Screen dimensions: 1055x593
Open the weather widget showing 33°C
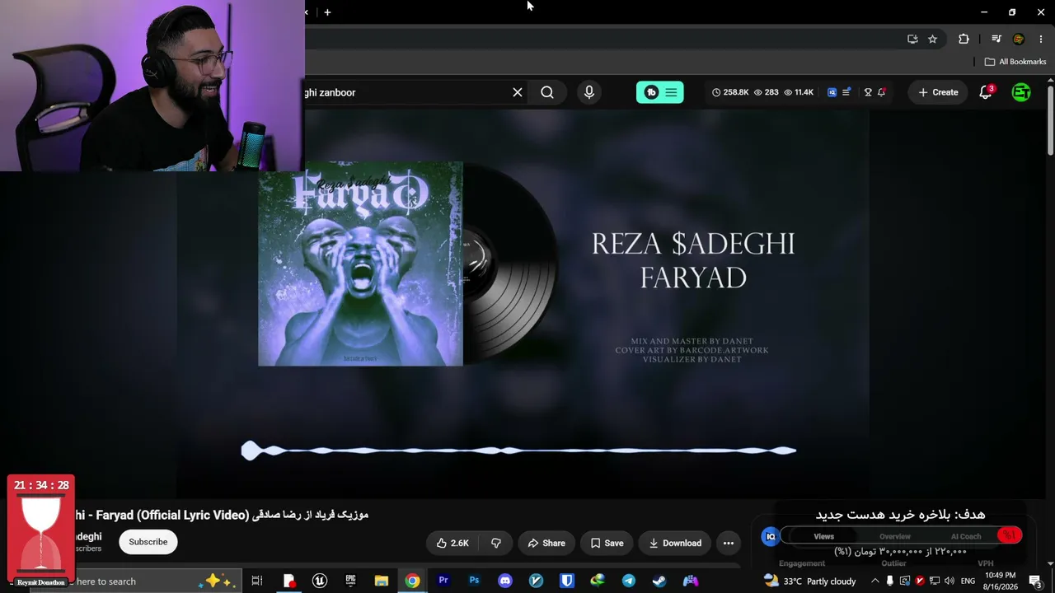click(x=810, y=581)
